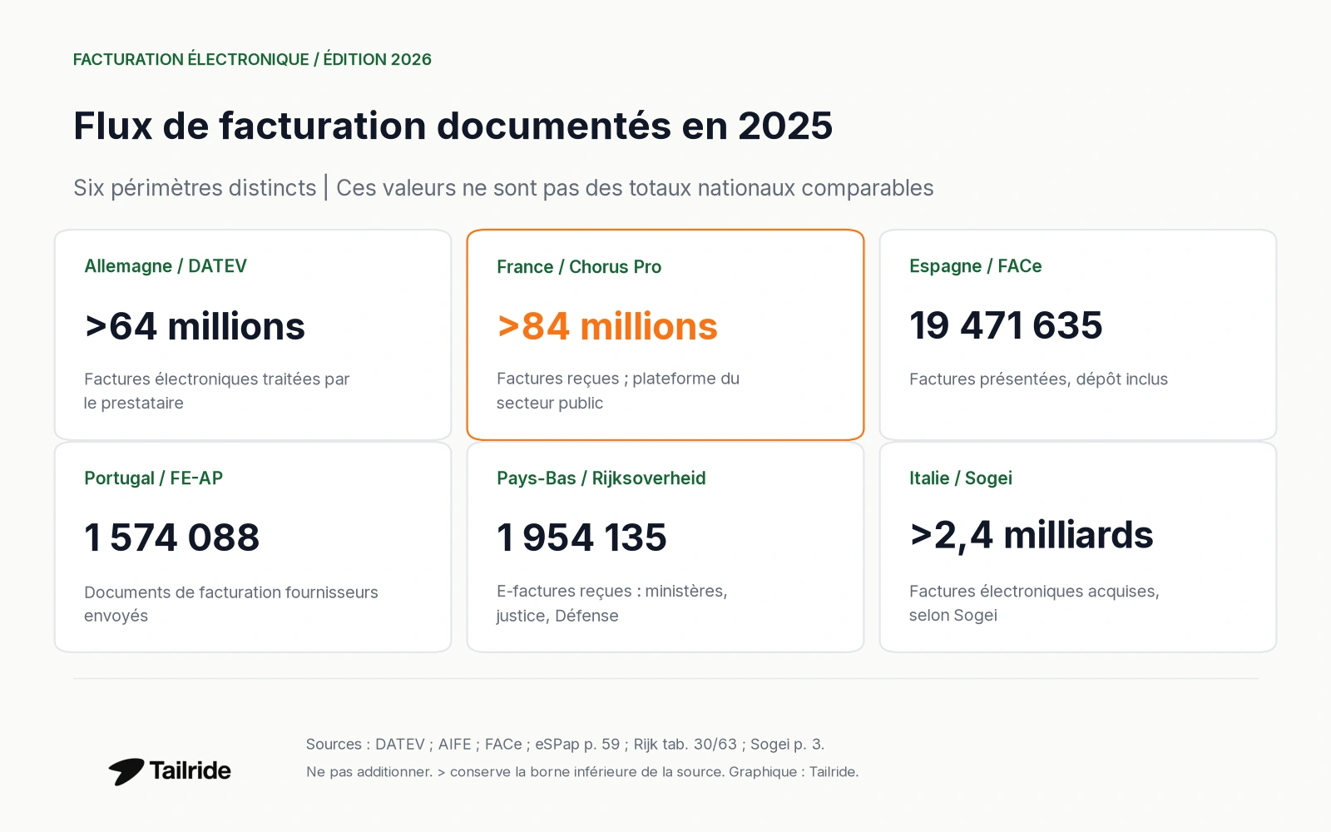The image size is (1331, 832).
Task: Select the 'Italie / Sogei' heading
Action: coord(961,478)
